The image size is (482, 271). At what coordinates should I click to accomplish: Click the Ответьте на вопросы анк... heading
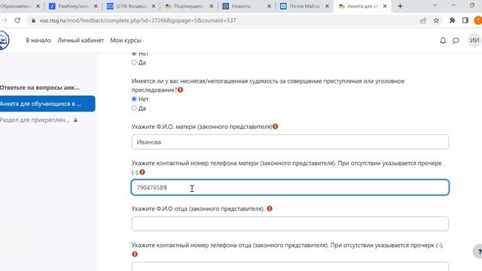click(x=40, y=87)
